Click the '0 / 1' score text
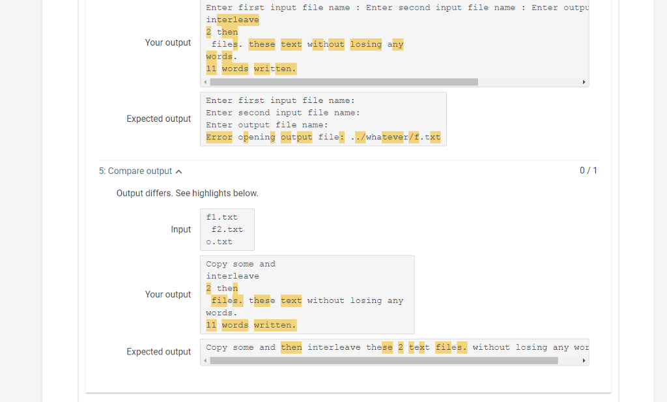This screenshot has width=667, height=402. [588, 171]
